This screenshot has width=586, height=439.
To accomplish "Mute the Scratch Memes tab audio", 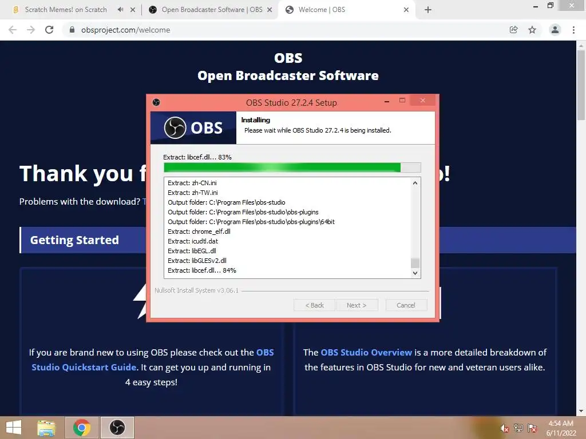I will pyautogui.click(x=120, y=10).
